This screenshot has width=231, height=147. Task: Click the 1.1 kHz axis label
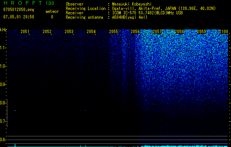pos(3,48)
